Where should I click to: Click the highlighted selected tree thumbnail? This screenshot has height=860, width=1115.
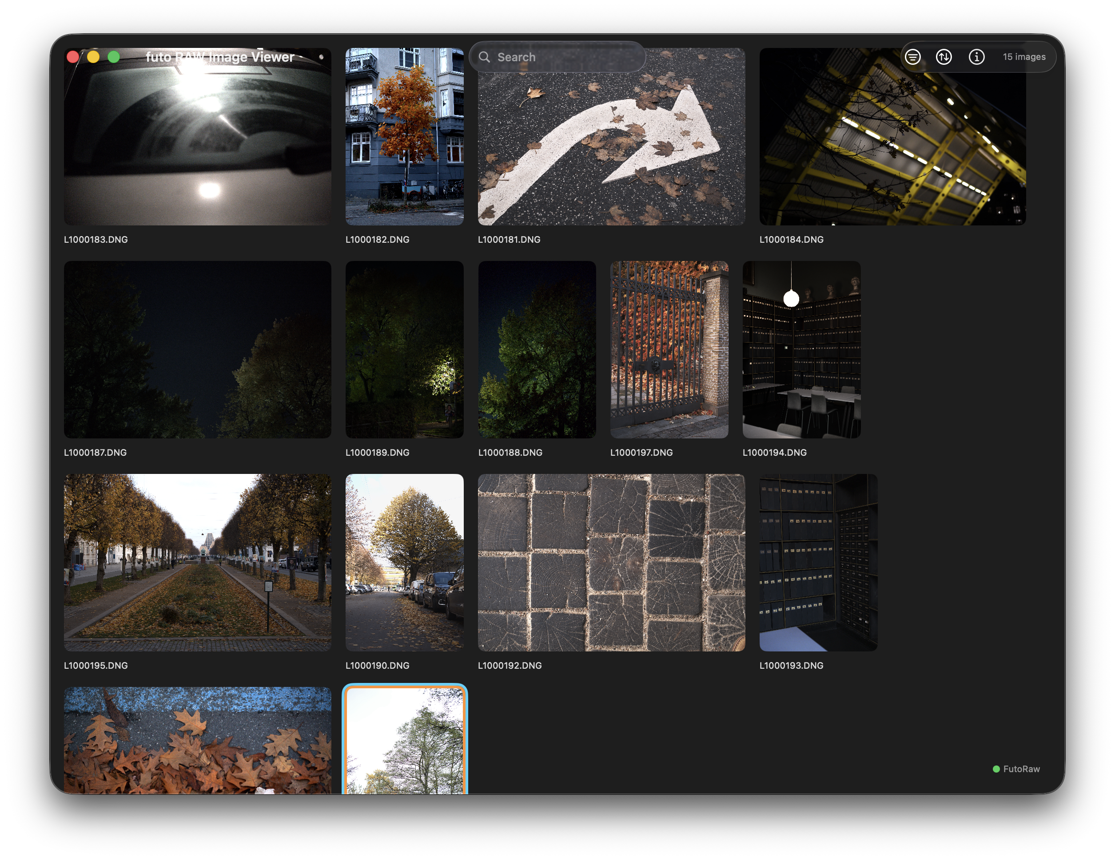pos(404,740)
